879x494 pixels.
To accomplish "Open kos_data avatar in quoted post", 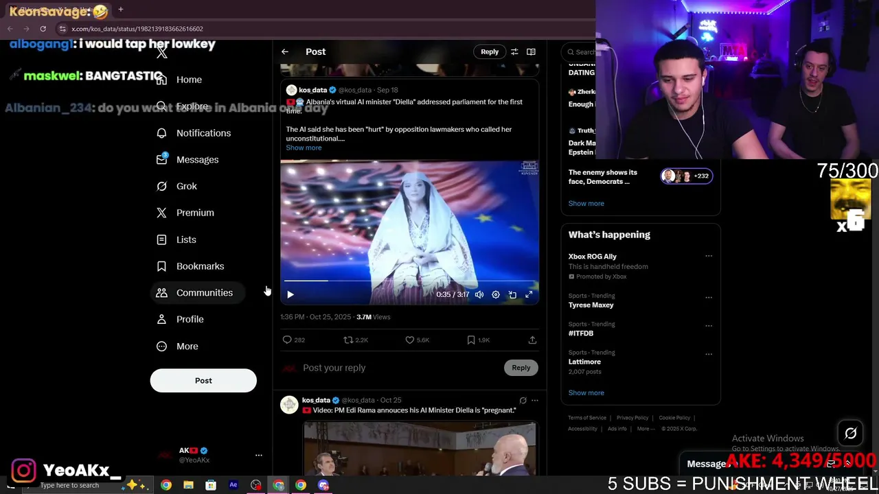I will 291,90.
